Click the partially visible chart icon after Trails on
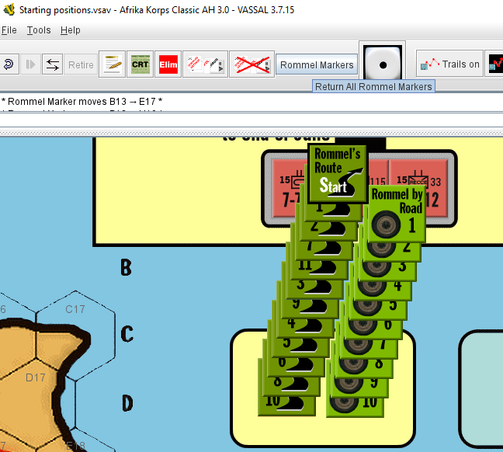The image size is (503, 452). [x=494, y=64]
